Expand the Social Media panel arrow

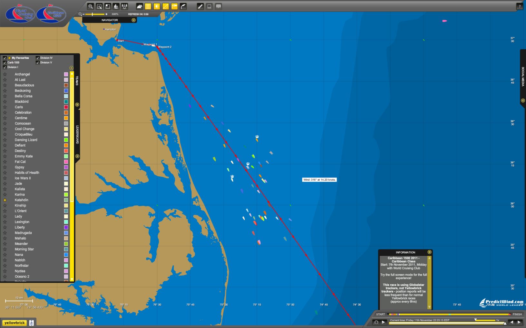[x=523, y=101]
